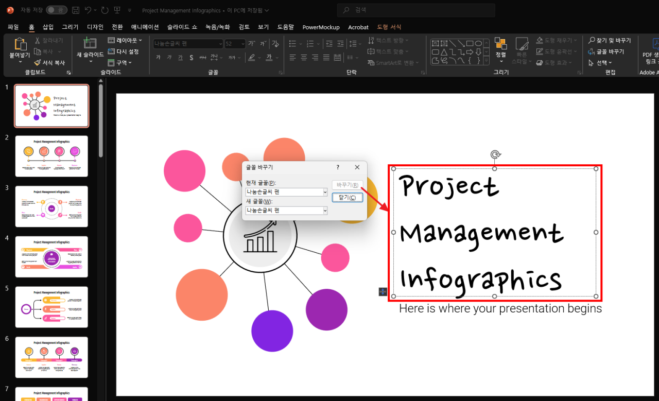Toggle align text right button

coord(315,58)
